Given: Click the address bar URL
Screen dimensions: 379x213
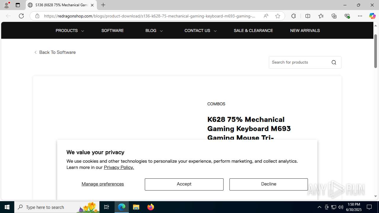Looking at the screenshot, I should point(150,16).
